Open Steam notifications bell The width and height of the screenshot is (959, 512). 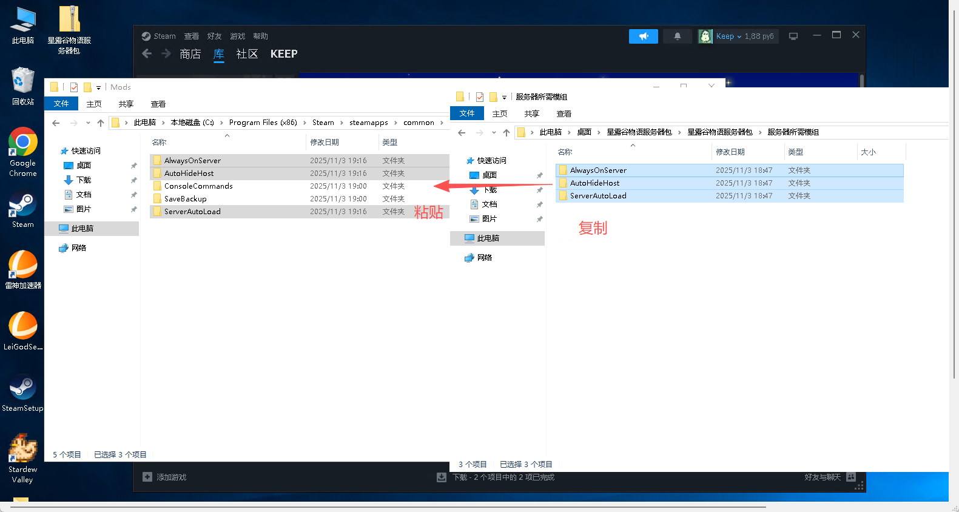coord(677,36)
